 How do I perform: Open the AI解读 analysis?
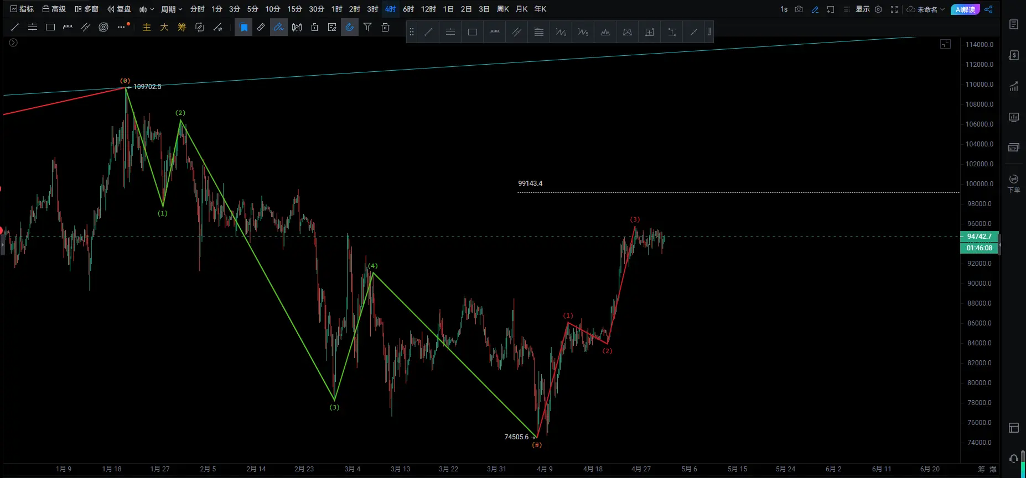tap(965, 9)
